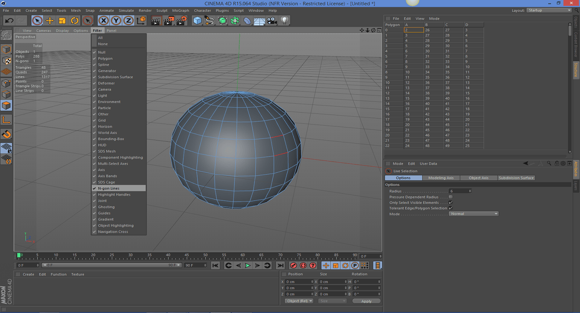The image size is (580, 313).
Task: Open Edit Render Settings icon
Action: click(x=181, y=20)
